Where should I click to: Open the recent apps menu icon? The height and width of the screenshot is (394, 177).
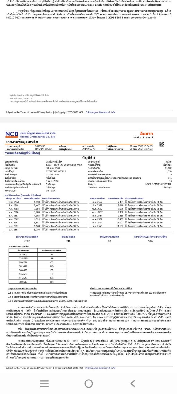pos(44,384)
